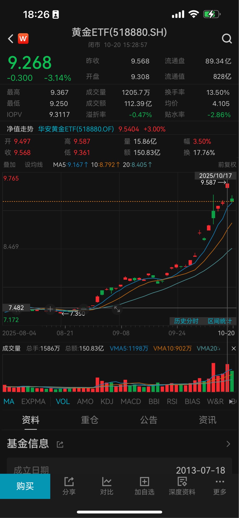Screen dimensions: 239x518
Task: Tap the Wi-Fi status icon
Action: pos(193,14)
